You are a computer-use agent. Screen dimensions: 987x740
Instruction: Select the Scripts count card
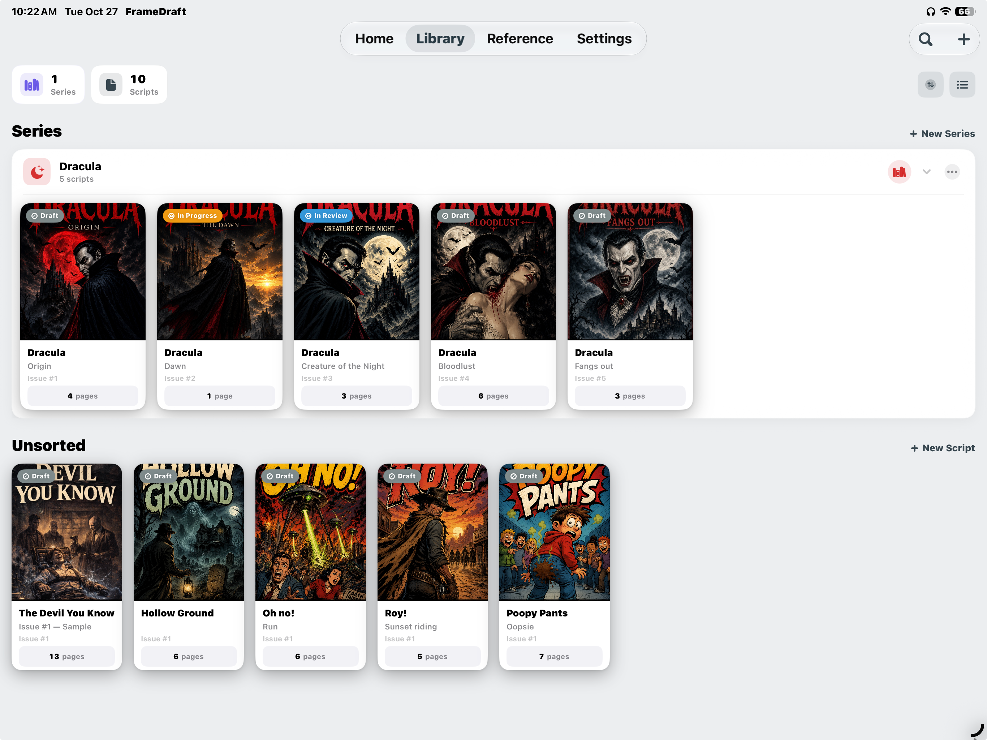[129, 84]
